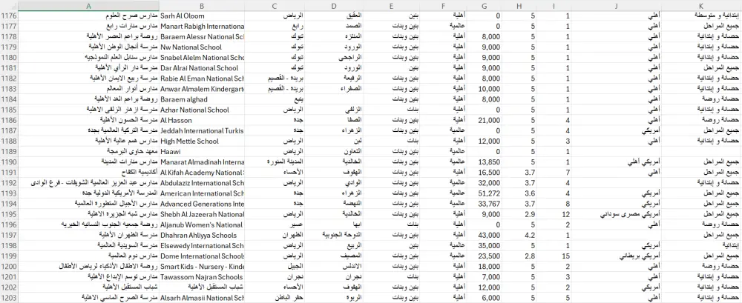The width and height of the screenshot is (742, 303).
Task: Click the 'American International Sch' cell
Action: [x=202, y=193]
